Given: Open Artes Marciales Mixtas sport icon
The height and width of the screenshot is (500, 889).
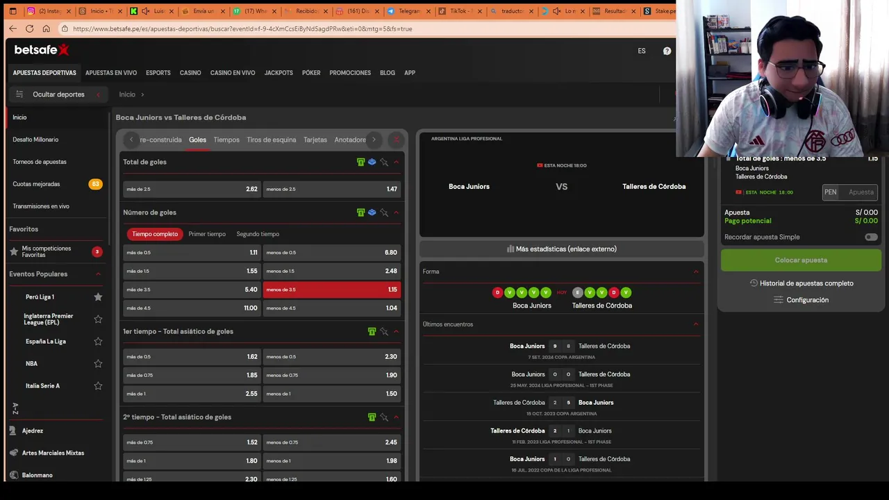Looking at the screenshot, I should pyautogui.click(x=13, y=453).
